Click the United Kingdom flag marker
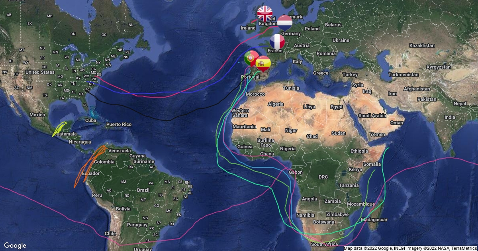 [x=265, y=14]
